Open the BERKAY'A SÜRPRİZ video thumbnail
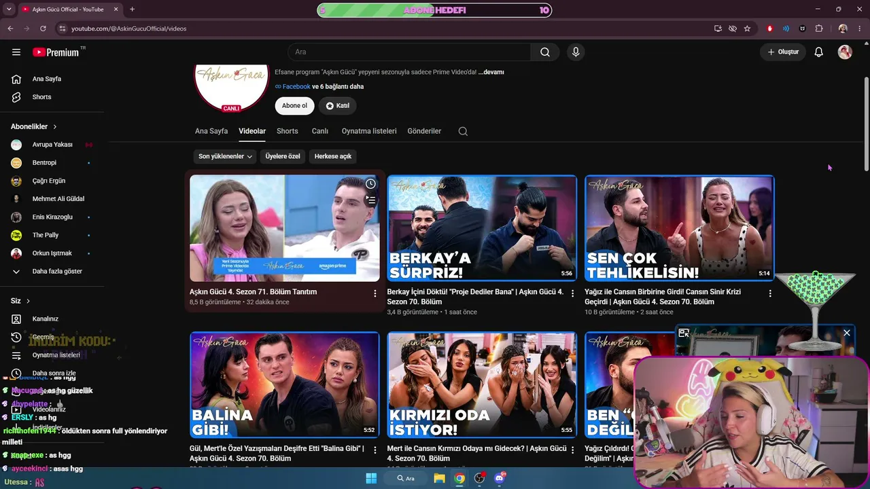This screenshot has height=489, width=870. pyautogui.click(x=482, y=228)
